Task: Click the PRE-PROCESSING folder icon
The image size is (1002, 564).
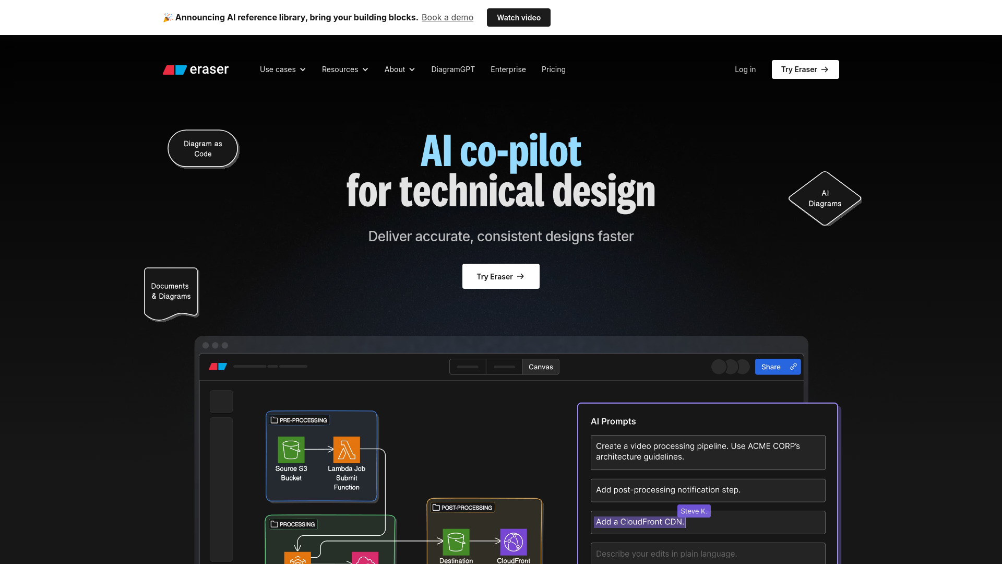Action: click(275, 420)
